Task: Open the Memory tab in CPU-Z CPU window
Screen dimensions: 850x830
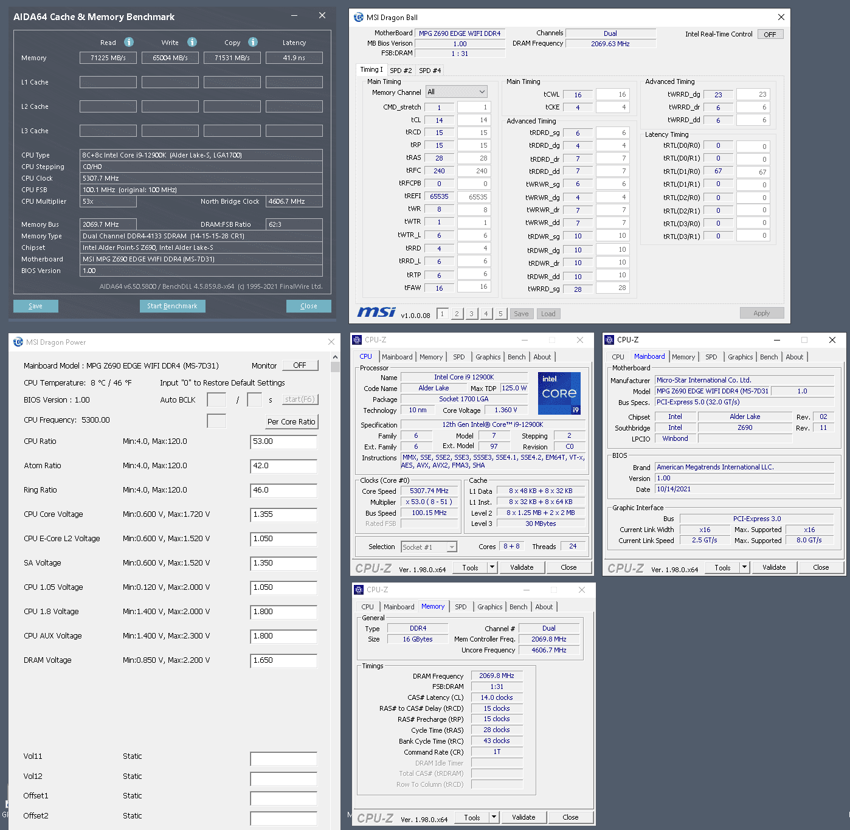Action: click(x=431, y=357)
